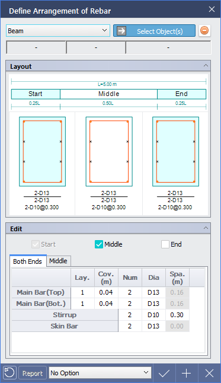The height and width of the screenshot is (383, 221).
Task: Switch to the Both Ends tab
Action: 28,261
